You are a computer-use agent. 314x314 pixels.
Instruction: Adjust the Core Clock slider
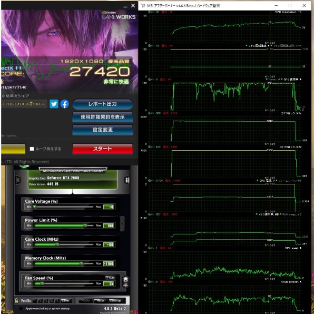(64, 244)
